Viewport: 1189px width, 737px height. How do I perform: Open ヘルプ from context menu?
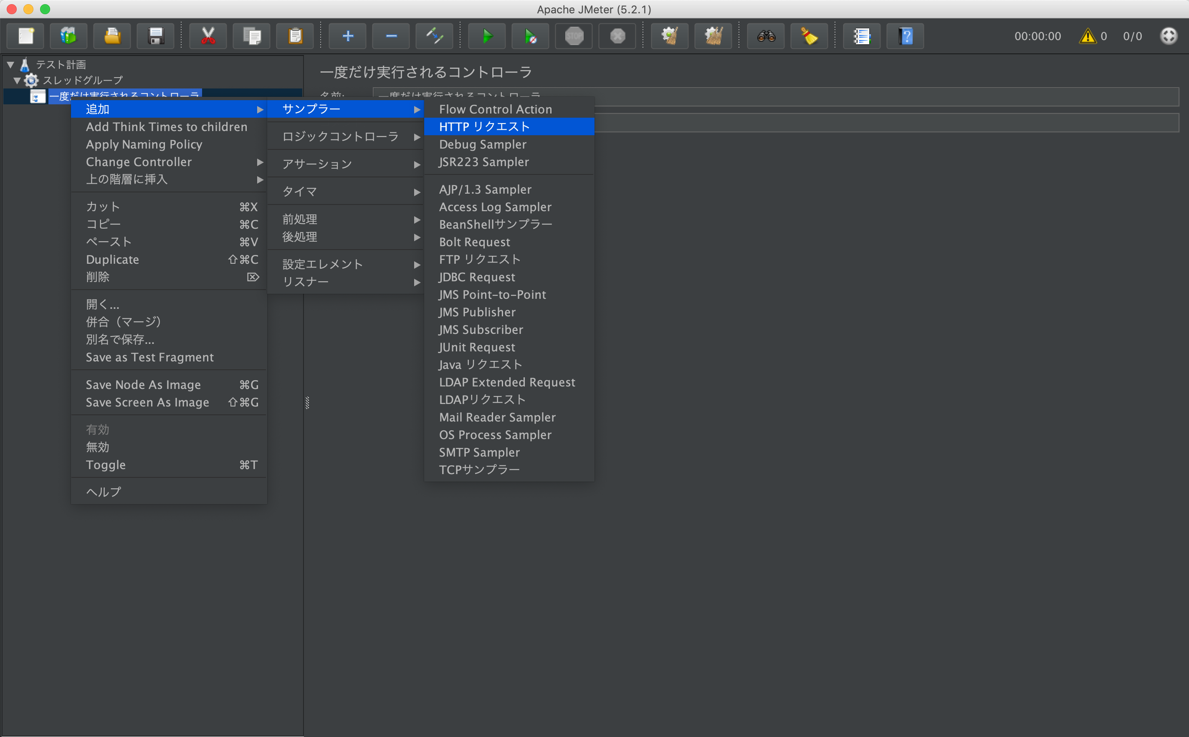tap(169, 492)
